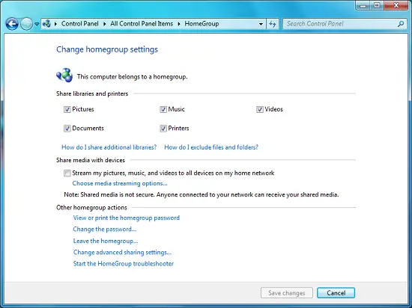
Task: Click the Control Panel icon in address bar
Action: pos(46,24)
